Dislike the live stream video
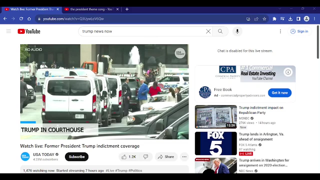The width and height of the screenshot is (320, 180). tap(145, 157)
